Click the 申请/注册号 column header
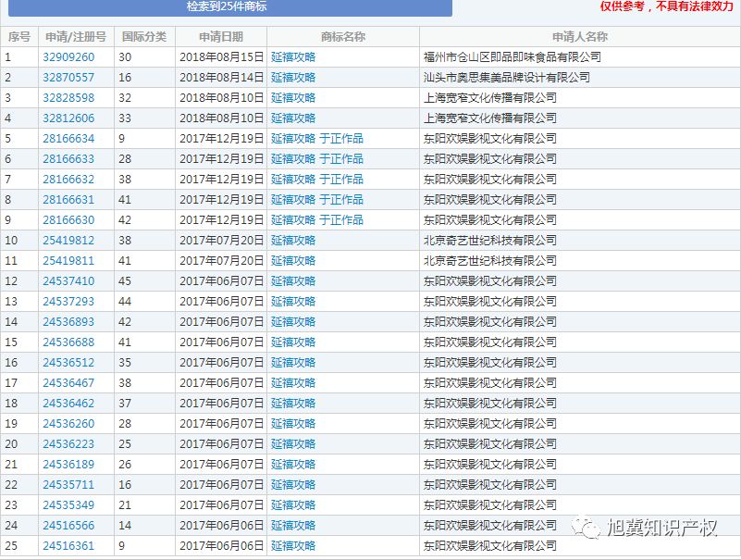The height and width of the screenshot is (560, 741). [76, 37]
